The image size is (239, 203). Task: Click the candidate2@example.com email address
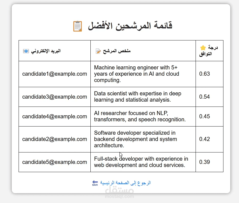[55, 139]
